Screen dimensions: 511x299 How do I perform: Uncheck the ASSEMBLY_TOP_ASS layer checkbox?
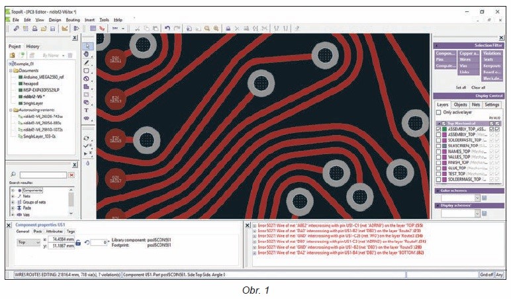click(439, 129)
